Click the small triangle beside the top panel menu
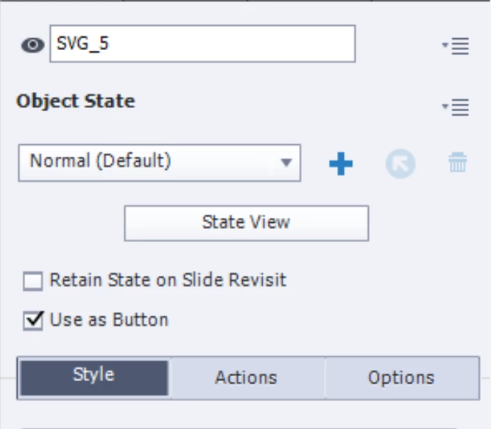Image resolution: width=491 pixels, height=429 pixels. point(445,45)
